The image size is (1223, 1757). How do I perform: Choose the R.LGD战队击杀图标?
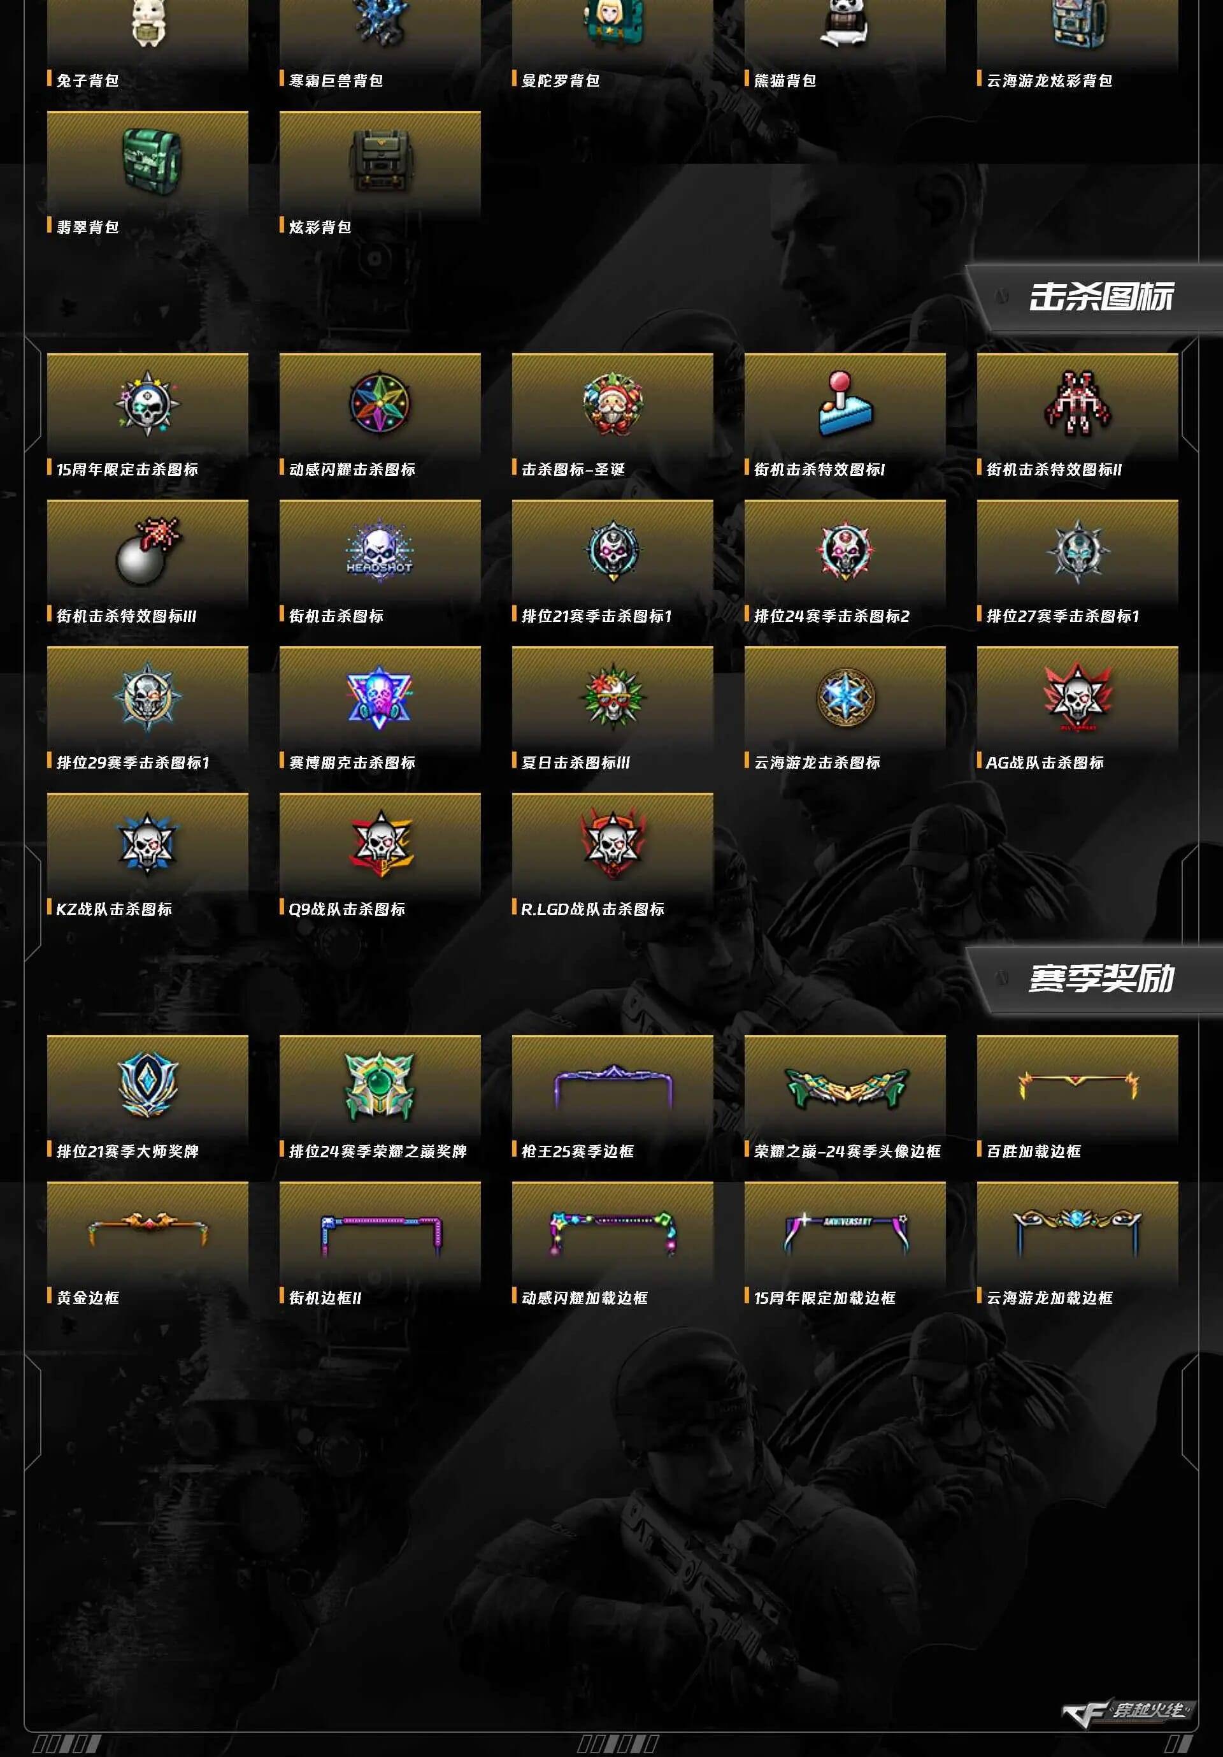click(x=613, y=844)
